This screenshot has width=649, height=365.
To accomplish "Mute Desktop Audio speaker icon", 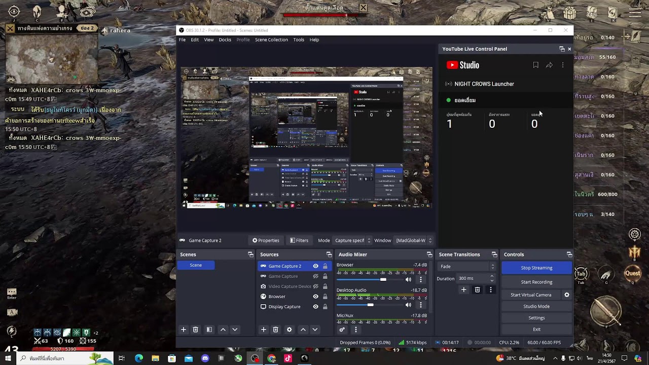I will click(x=408, y=305).
